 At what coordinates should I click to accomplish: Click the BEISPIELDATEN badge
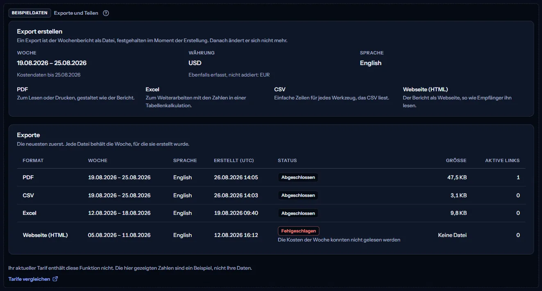coord(29,13)
